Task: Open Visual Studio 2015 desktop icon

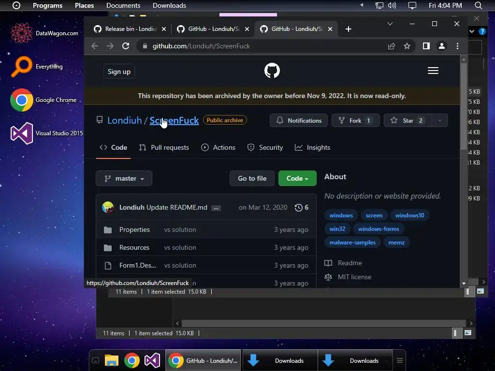Action: click(x=47, y=133)
